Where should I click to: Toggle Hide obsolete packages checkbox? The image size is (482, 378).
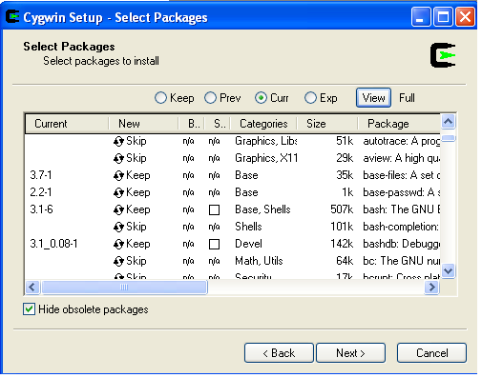[x=29, y=309]
